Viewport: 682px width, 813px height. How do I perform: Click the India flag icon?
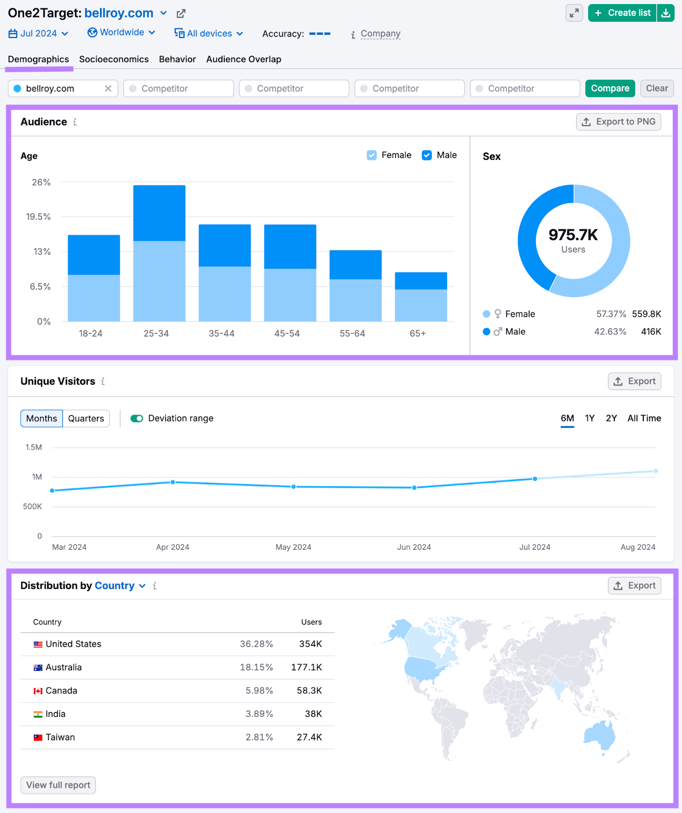(x=38, y=714)
